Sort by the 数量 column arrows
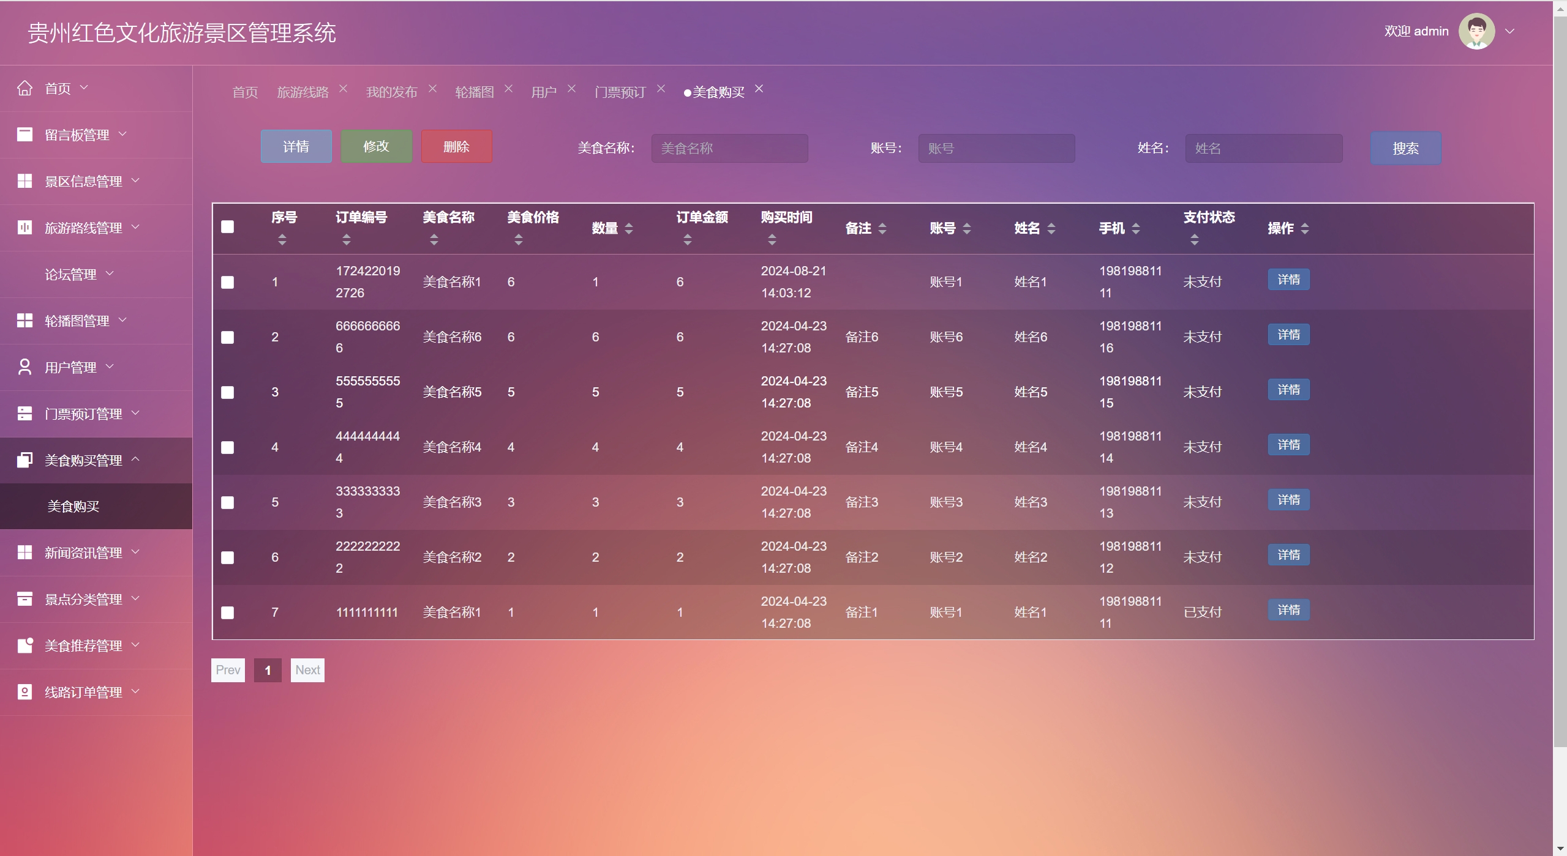 629,229
